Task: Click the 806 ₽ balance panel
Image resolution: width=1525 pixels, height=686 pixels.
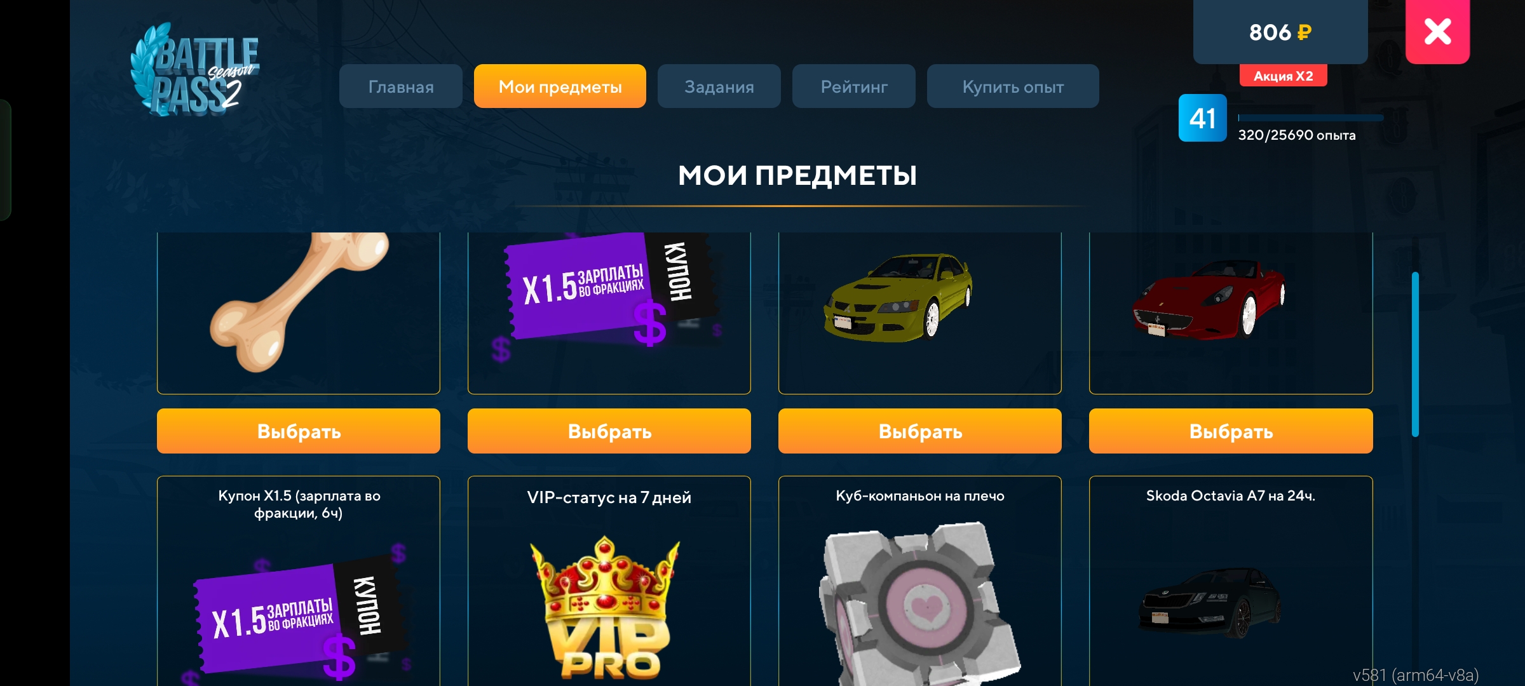Action: (x=1280, y=32)
